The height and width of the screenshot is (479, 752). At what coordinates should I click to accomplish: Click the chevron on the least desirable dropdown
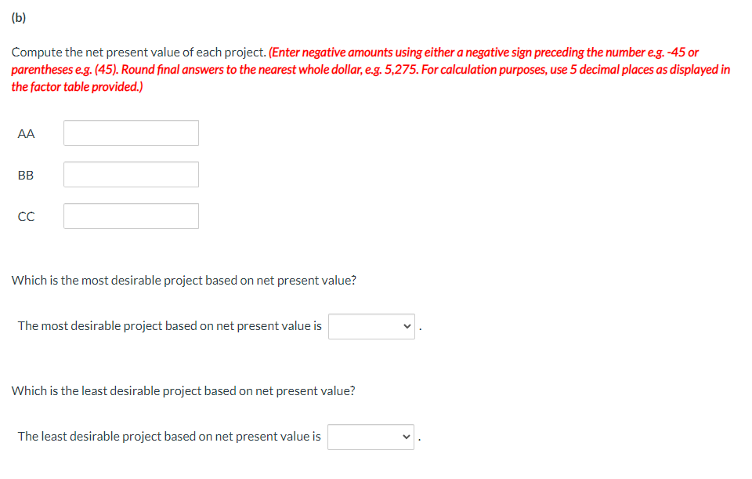click(406, 437)
